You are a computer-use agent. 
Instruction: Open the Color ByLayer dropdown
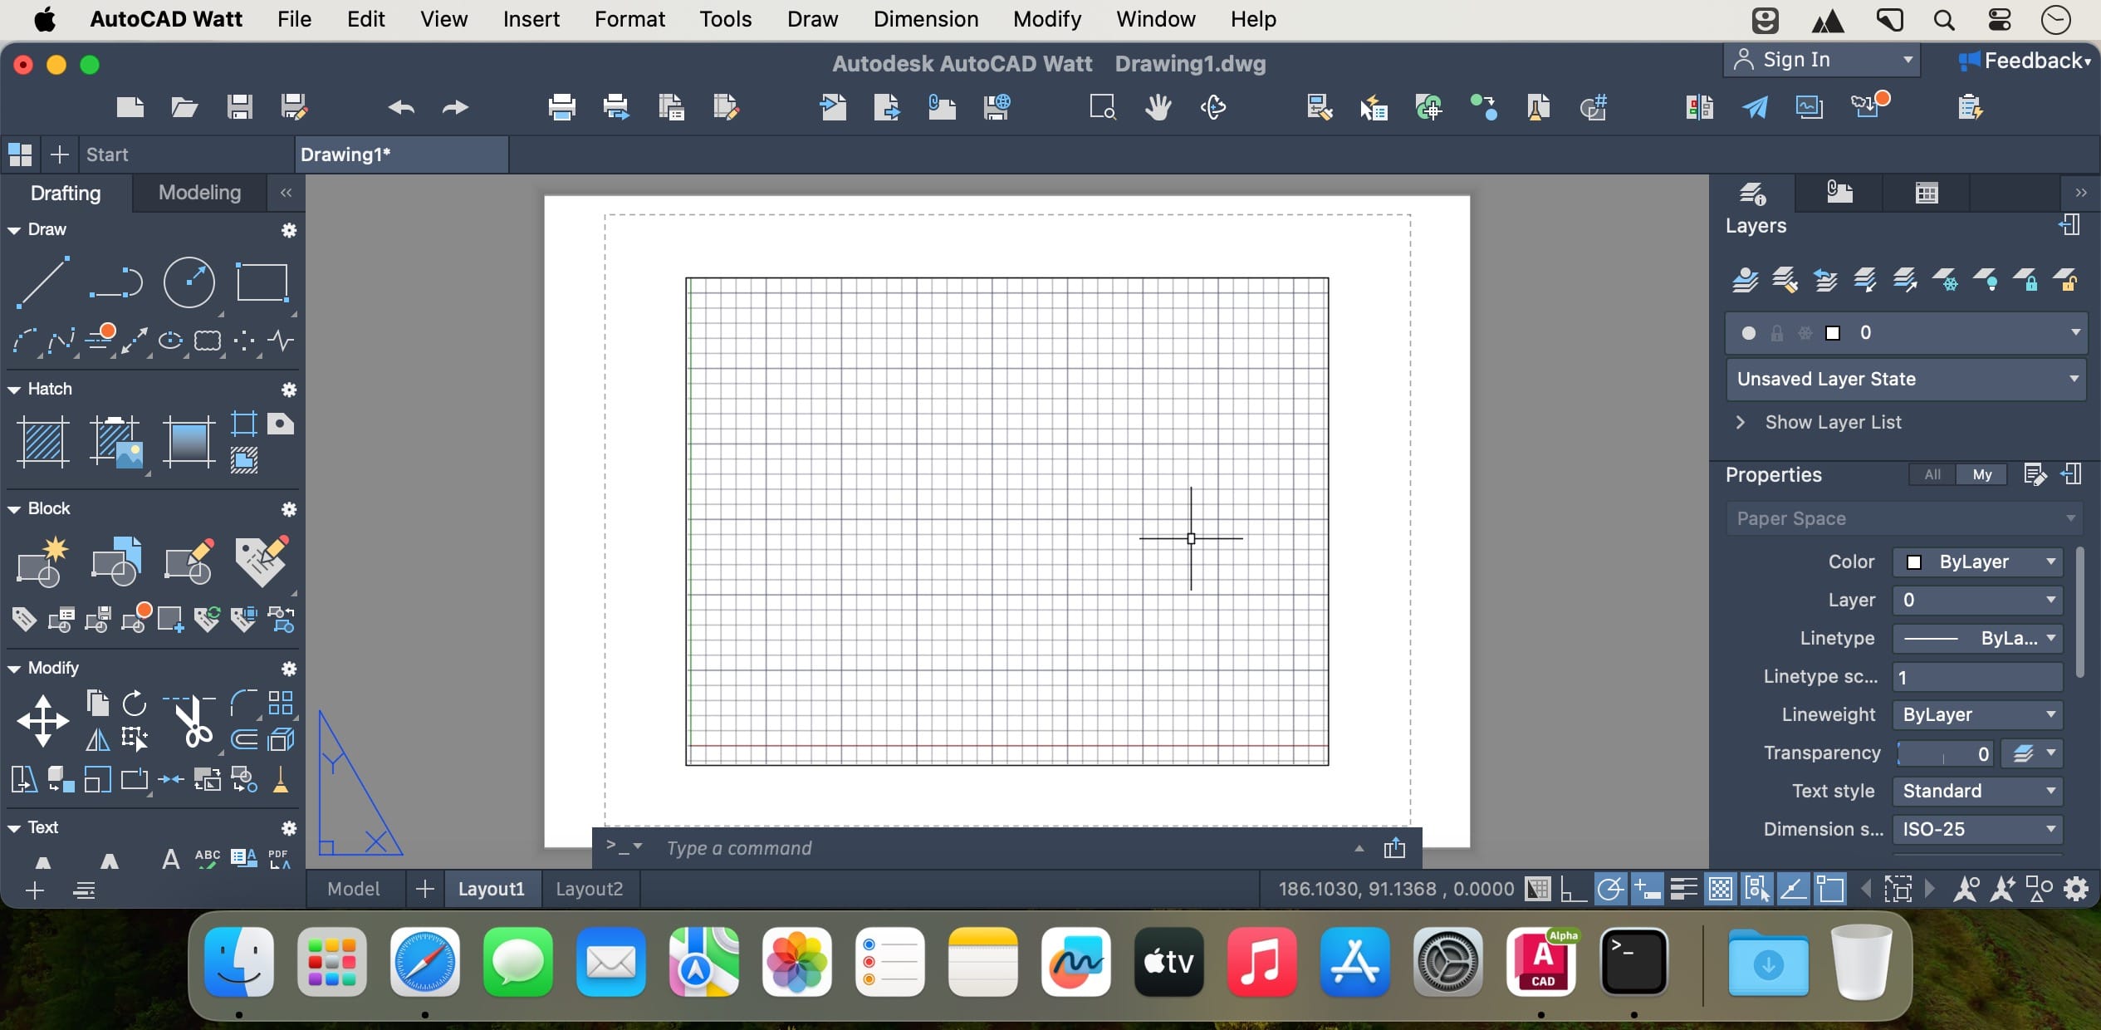(x=1978, y=562)
